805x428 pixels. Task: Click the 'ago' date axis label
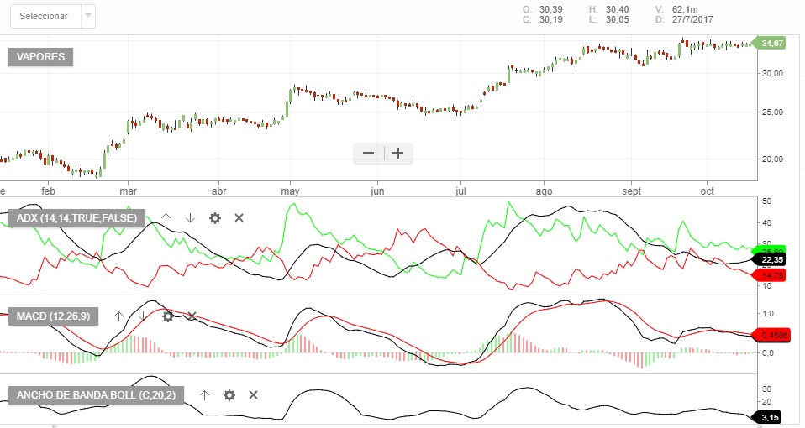click(545, 191)
